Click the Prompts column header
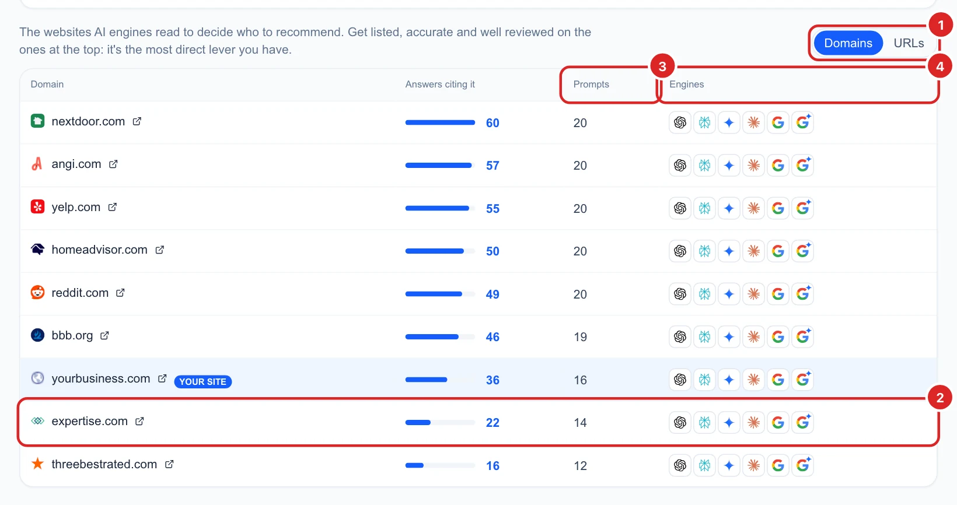The width and height of the screenshot is (957, 505). tap(591, 84)
